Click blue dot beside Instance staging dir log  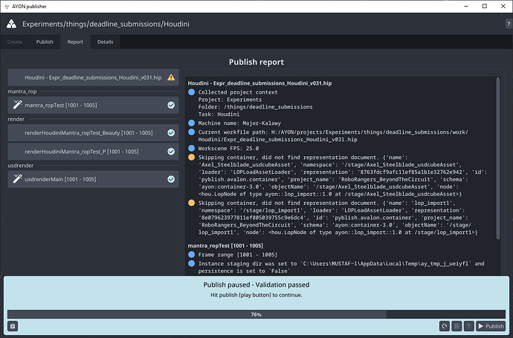click(x=191, y=264)
